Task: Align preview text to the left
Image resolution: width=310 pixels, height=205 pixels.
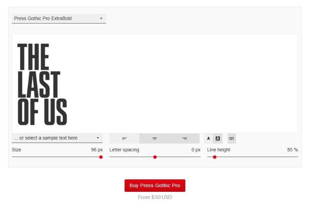Action: point(124,138)
